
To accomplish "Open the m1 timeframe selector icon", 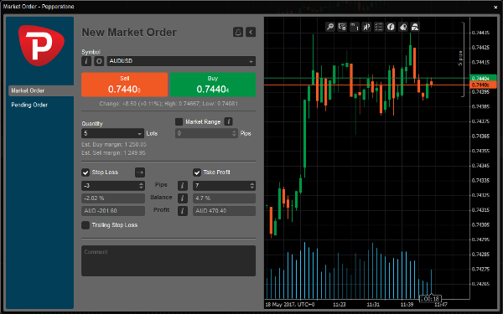I will coord(355,27).
